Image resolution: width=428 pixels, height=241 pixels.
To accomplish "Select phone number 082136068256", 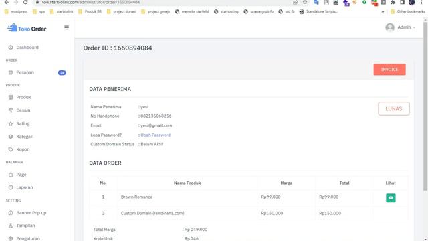I will pyautogui.click(x=156, y=116).
